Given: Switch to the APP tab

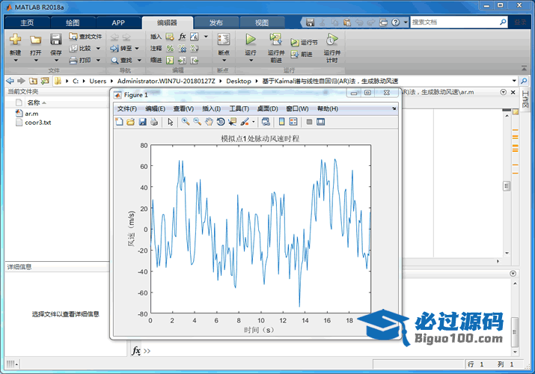Looking at the screenshot, I should pos(118,22).
